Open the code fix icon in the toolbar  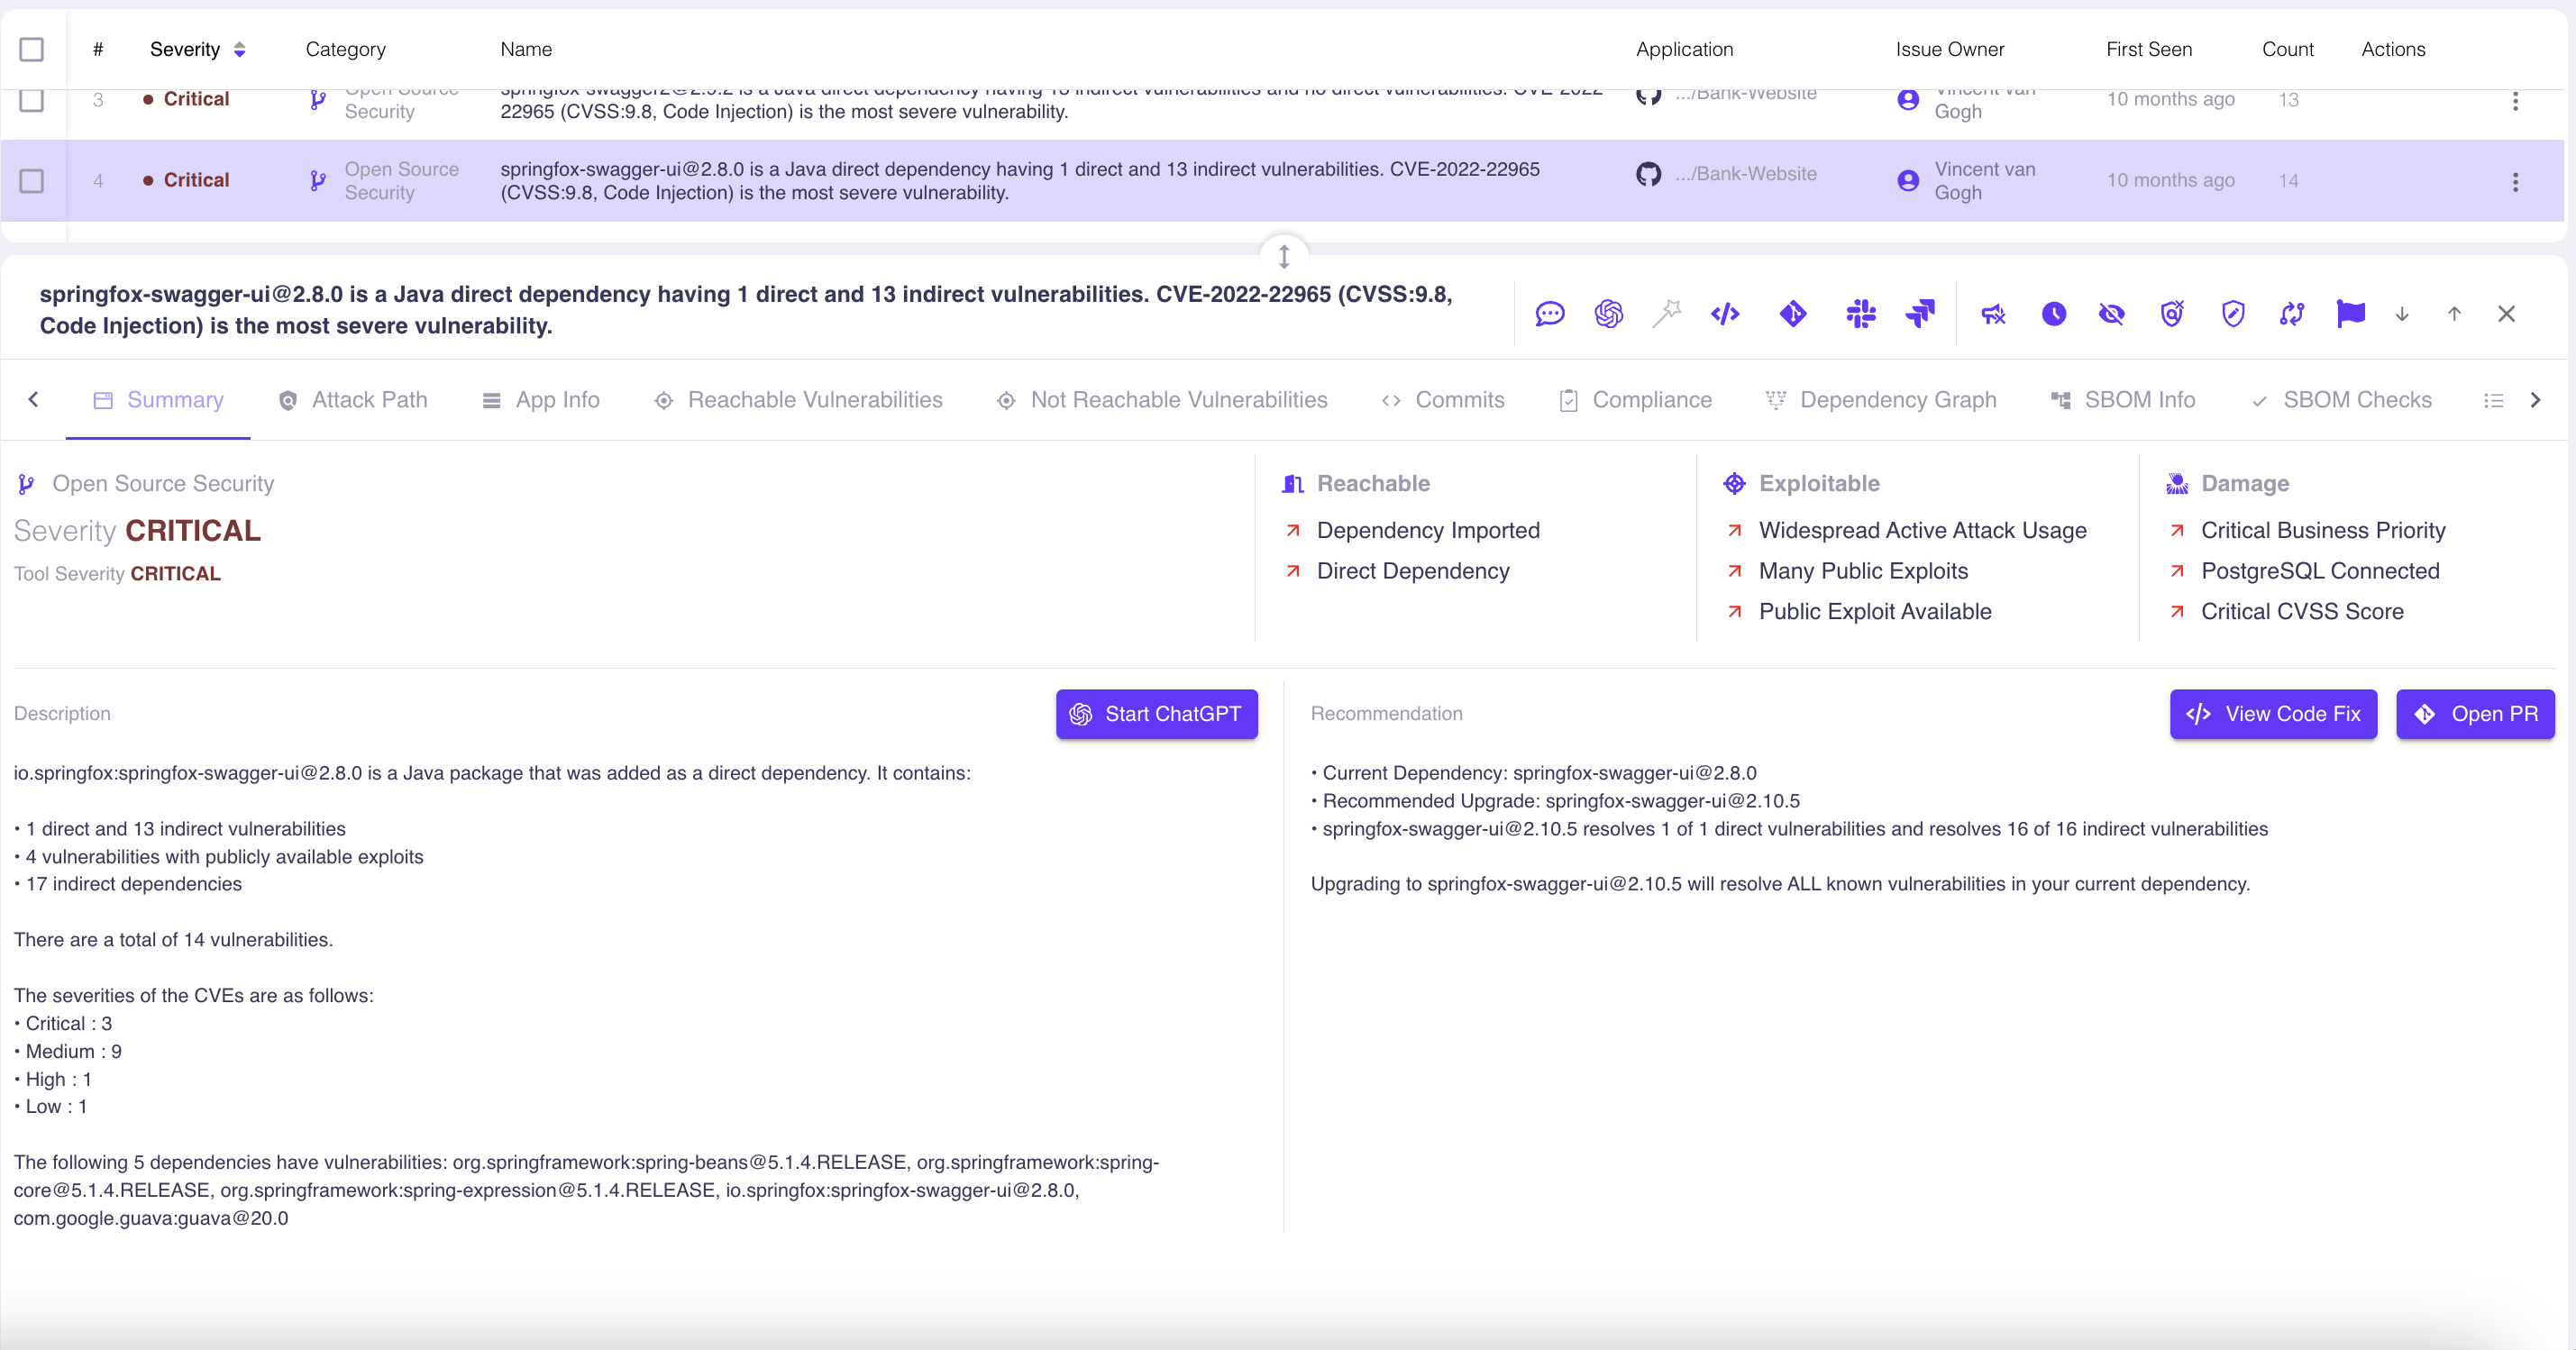click(x=1725, y=314)
